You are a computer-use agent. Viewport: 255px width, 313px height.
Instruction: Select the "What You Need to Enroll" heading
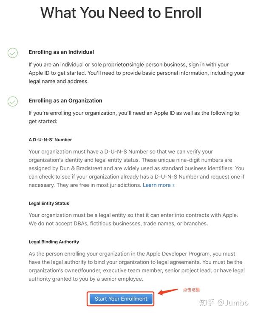(121, 13)
